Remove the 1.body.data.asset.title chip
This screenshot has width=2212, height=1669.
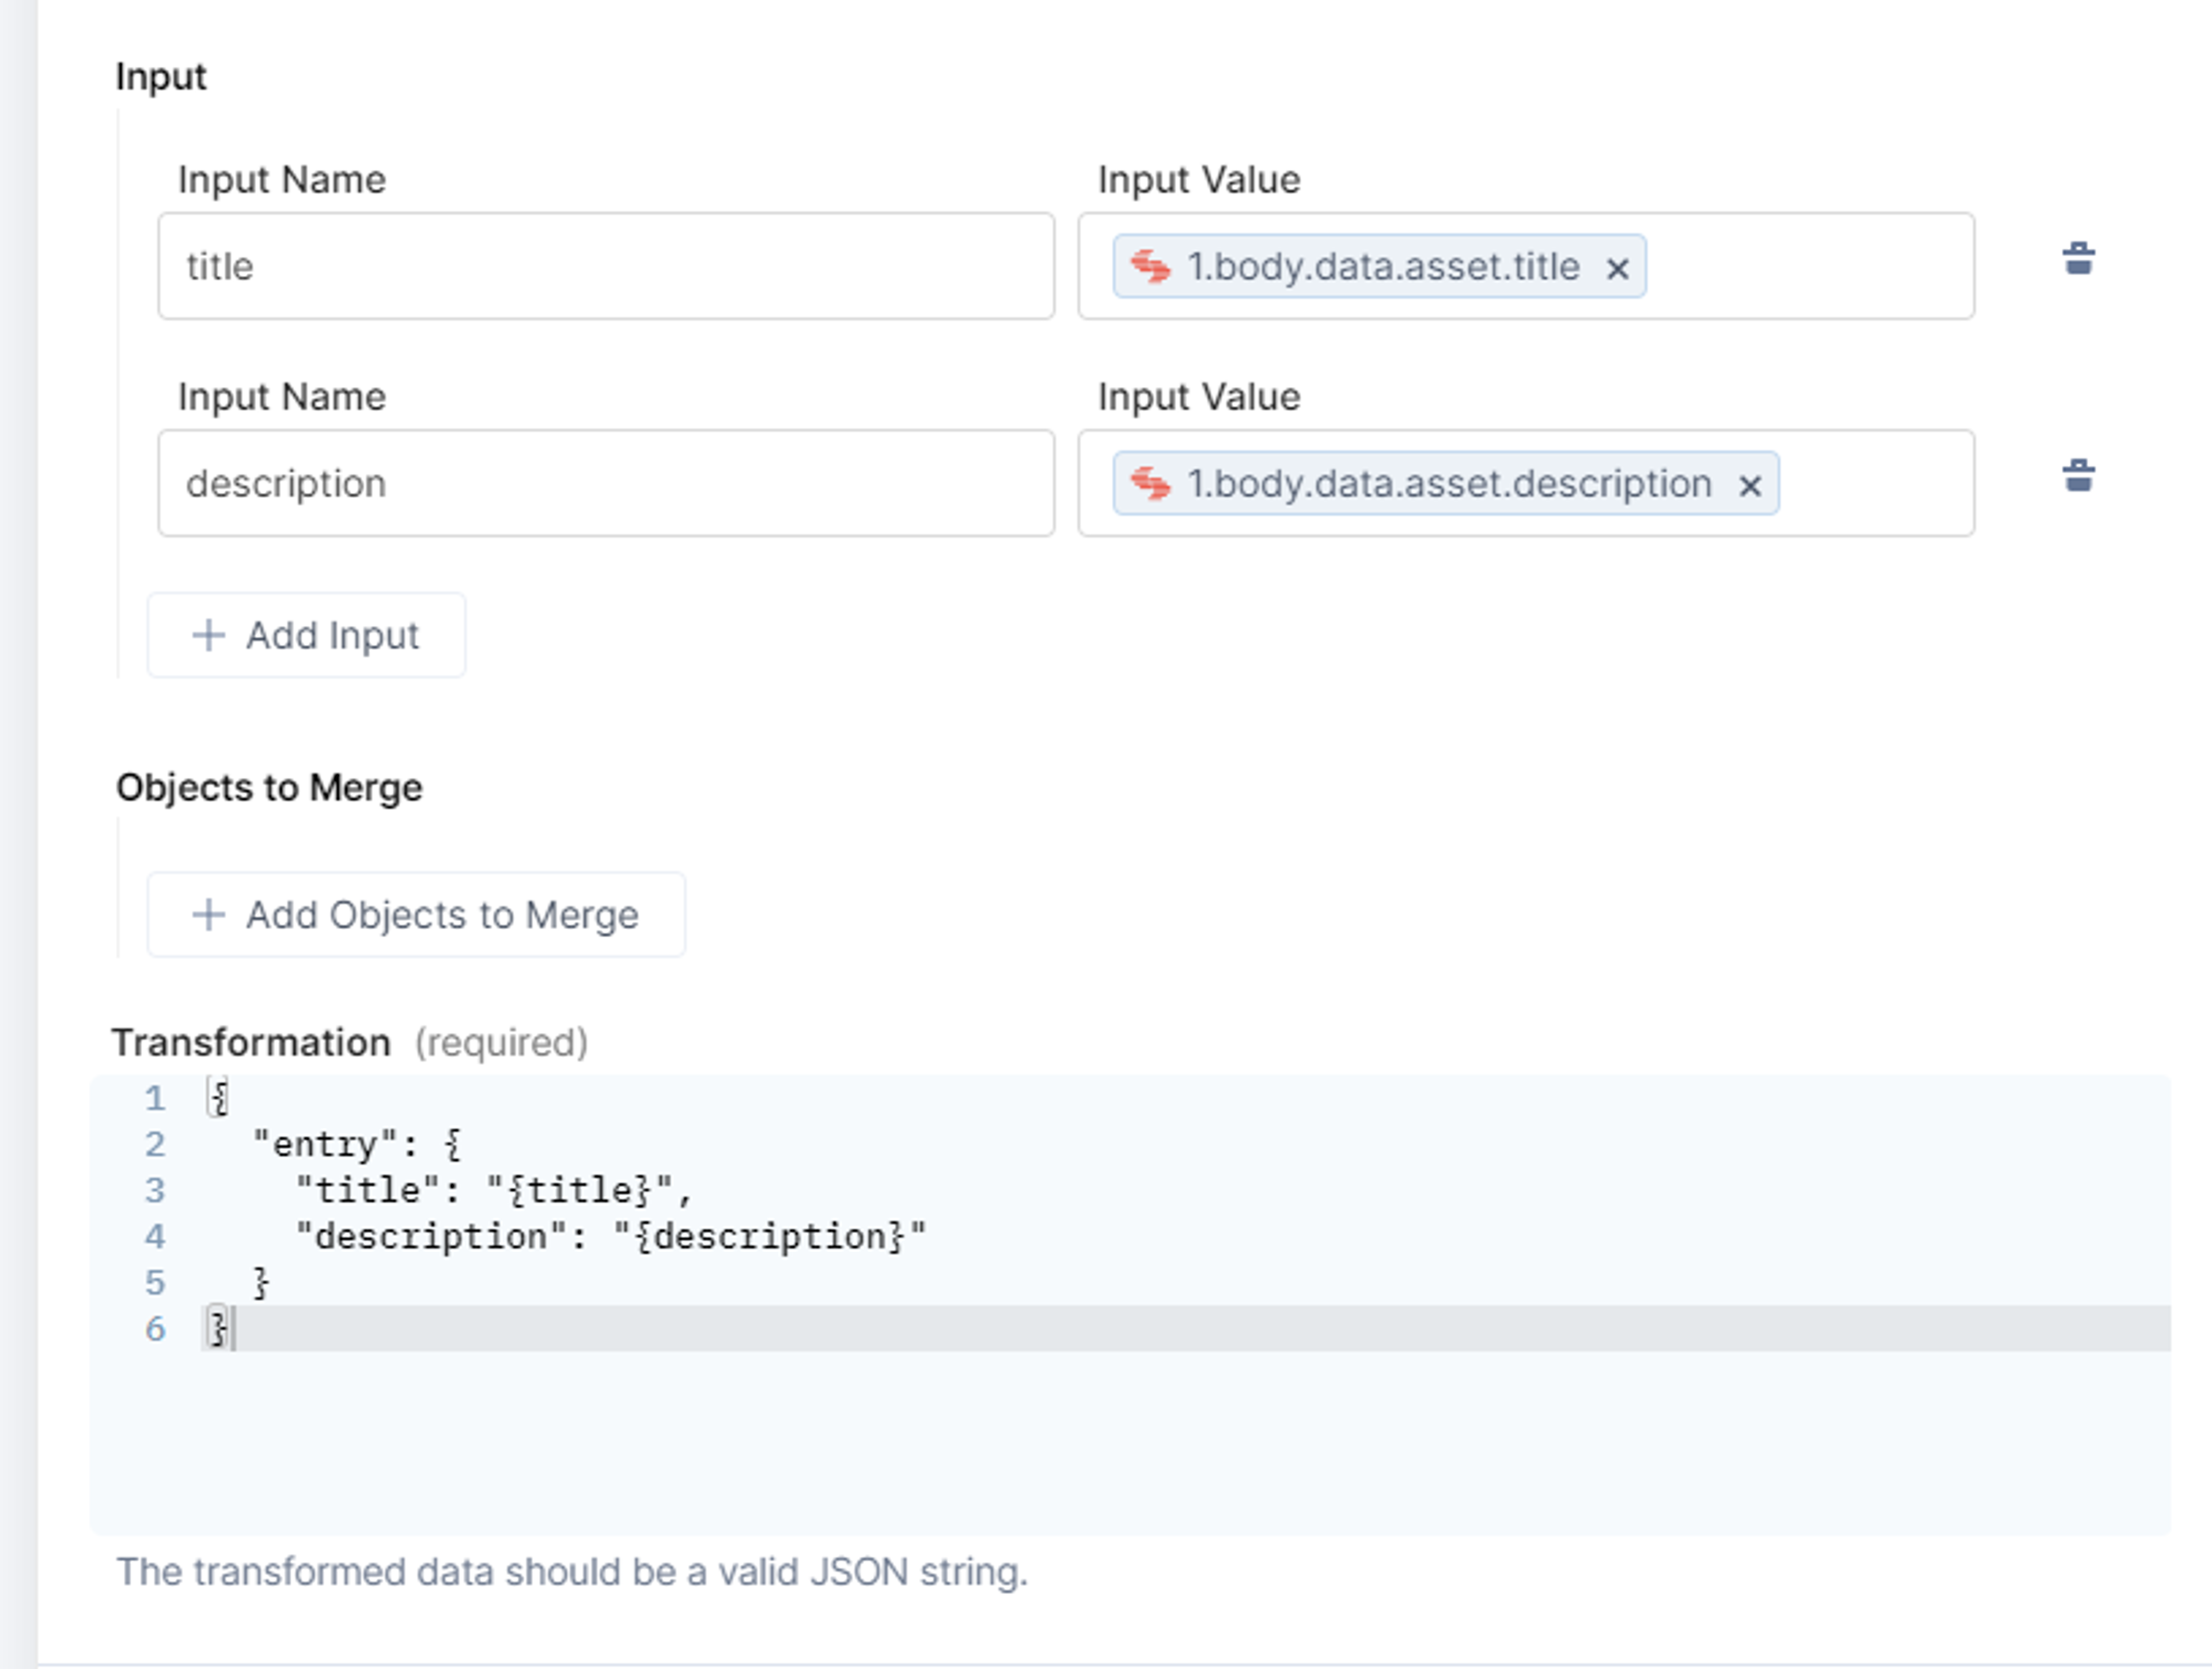point(1617,268)
